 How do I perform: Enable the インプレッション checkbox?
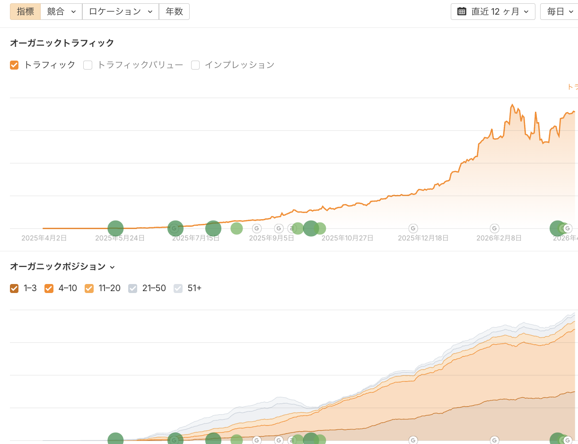click(195, 65)
